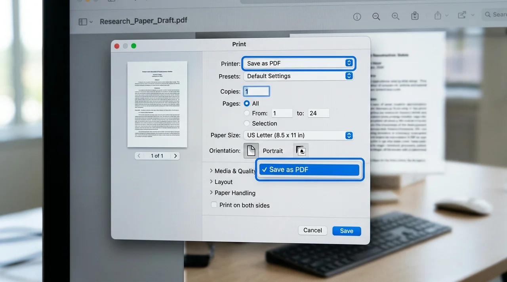
Task: Click the zoom in magnifier icon
Action: click(x=395, y=16)
